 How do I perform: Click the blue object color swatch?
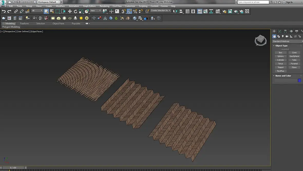click(299, 81)
